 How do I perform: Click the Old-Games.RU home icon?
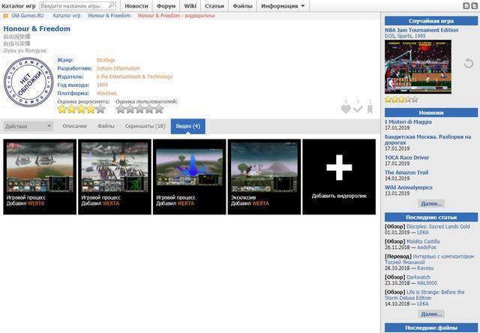(x=5, y=16)
